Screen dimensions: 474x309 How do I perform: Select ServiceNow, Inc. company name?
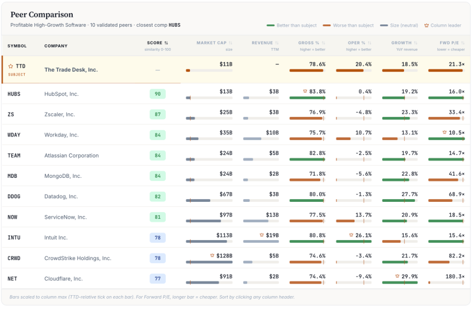pos(66,217)
